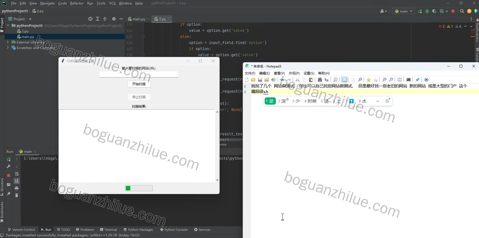Screen dimensions: 479x238
Task: Click the Run panel trash clear icon
Action: [17, 195]
